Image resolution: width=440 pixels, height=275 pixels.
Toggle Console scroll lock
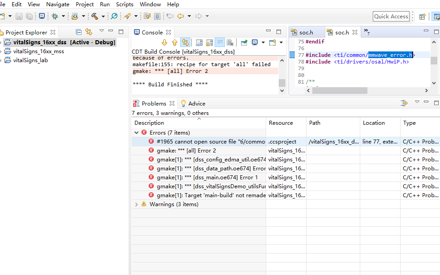pos(209,42)
